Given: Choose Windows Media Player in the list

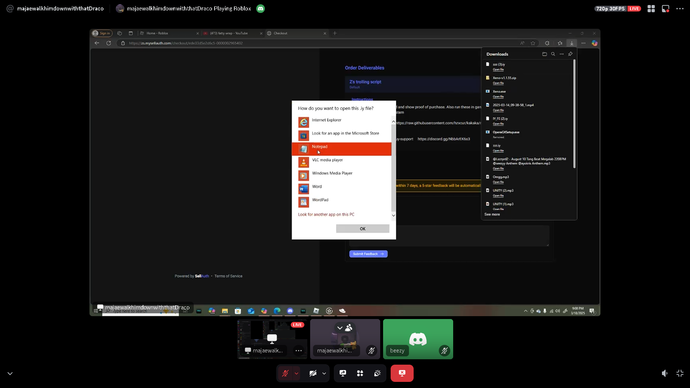Looking at the screenshot, I should (341, 175).
